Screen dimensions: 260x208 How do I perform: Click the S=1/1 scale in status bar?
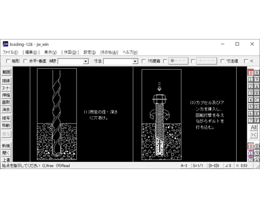point(198,165)
